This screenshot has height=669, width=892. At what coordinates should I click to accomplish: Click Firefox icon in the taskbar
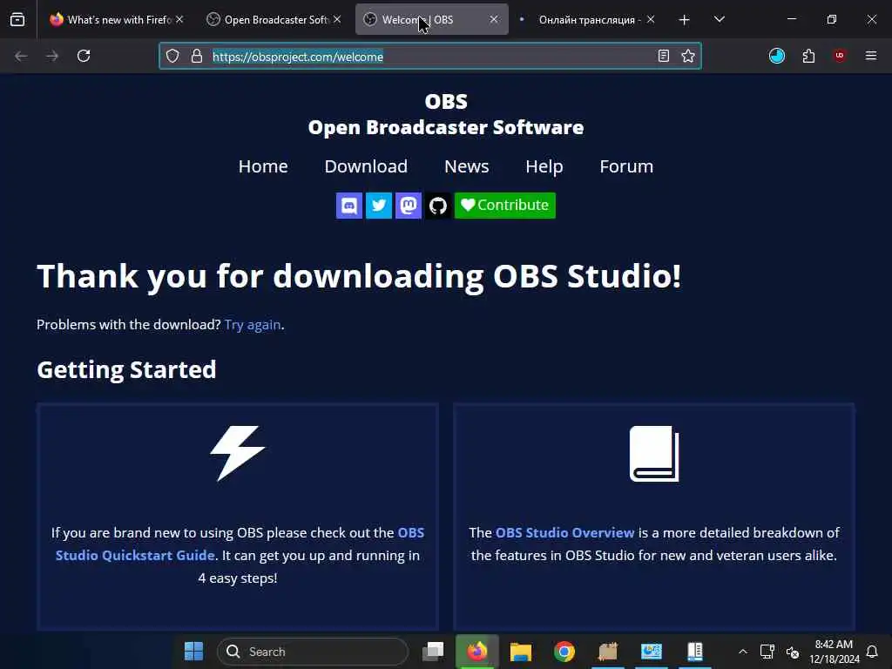coord(477,652)
